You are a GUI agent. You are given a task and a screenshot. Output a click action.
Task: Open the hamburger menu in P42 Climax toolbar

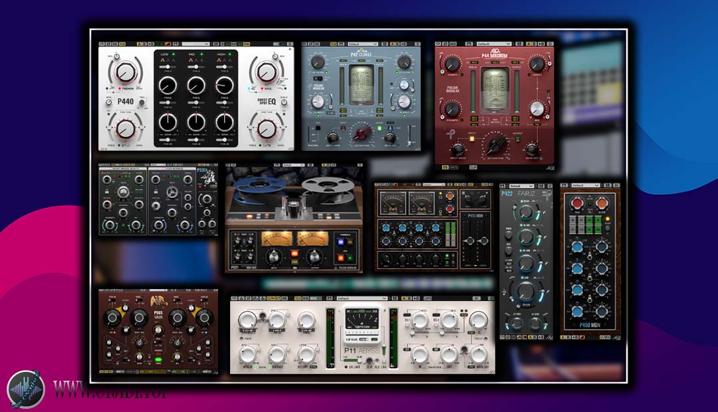(x=418, y=44)
